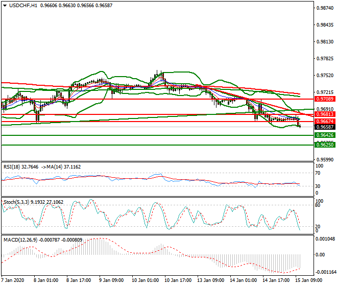337x286 pixels.
Task: Click the MACD(12,26,9) indicator label
Action: (x=18, y=239)
